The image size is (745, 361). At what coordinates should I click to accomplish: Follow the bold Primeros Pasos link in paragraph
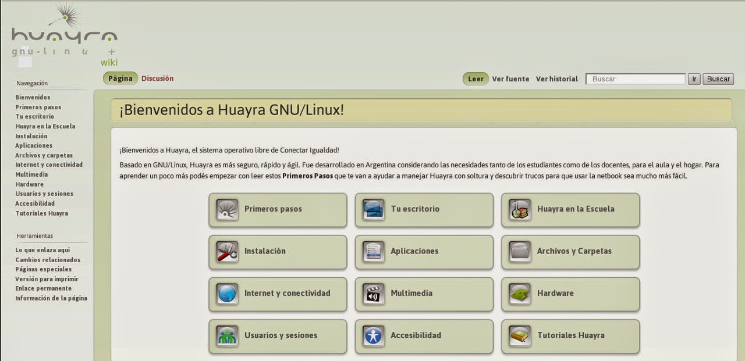click(x=307, y=176)
